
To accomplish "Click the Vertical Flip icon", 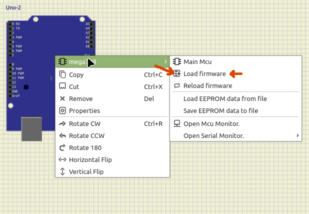I will coord(62,171).
